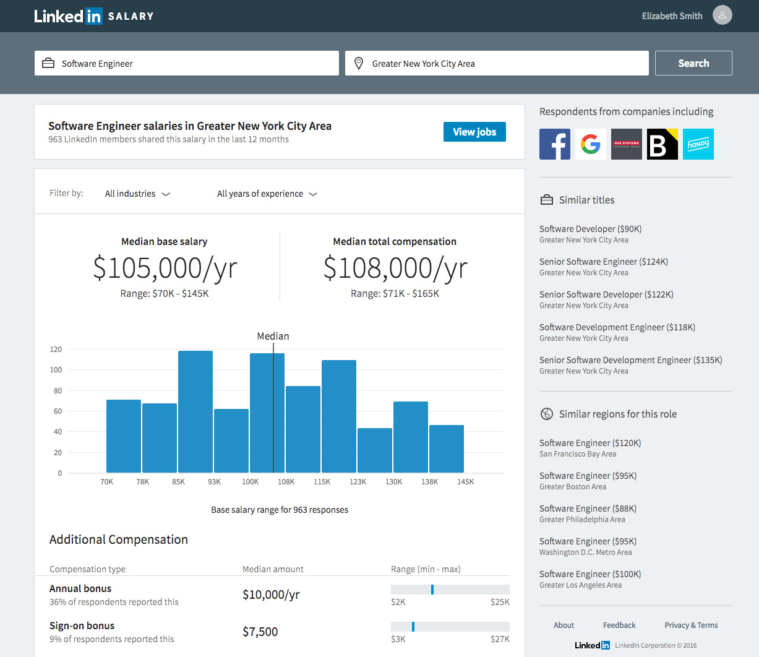Open the Elizabeth Smith profile avatar
This screenshot has height=657, width=759.
[722, 15]
